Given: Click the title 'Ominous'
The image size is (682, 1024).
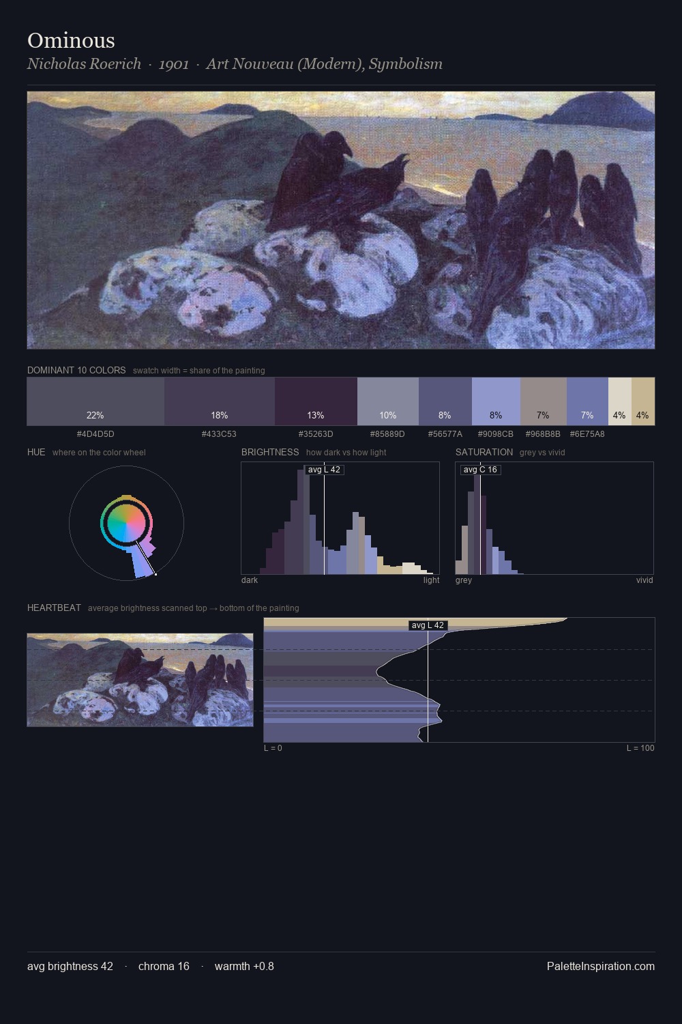Looking at the screenshot, I should [71, 40].
